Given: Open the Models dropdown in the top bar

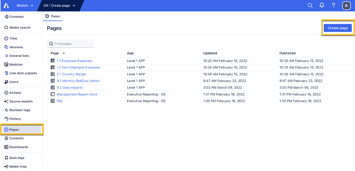Looking at the screenshot, I should 25,6.
